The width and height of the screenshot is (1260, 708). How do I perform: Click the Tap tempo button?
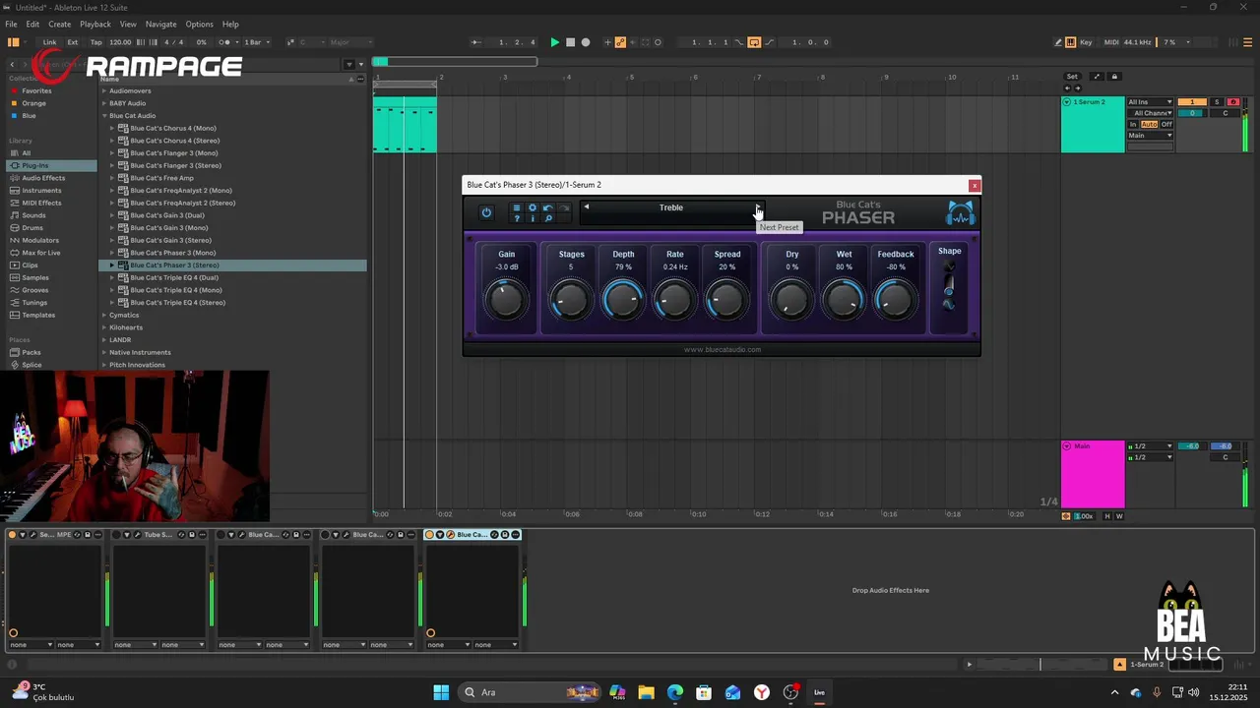click(96, 42)
